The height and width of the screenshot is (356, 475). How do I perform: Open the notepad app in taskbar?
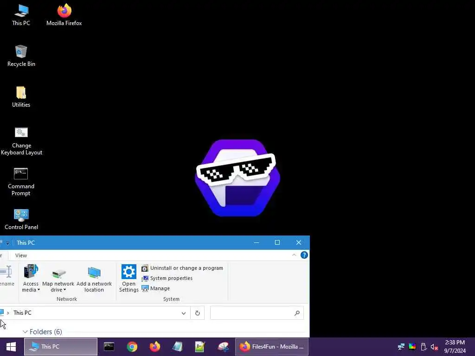tap(178, 347)
